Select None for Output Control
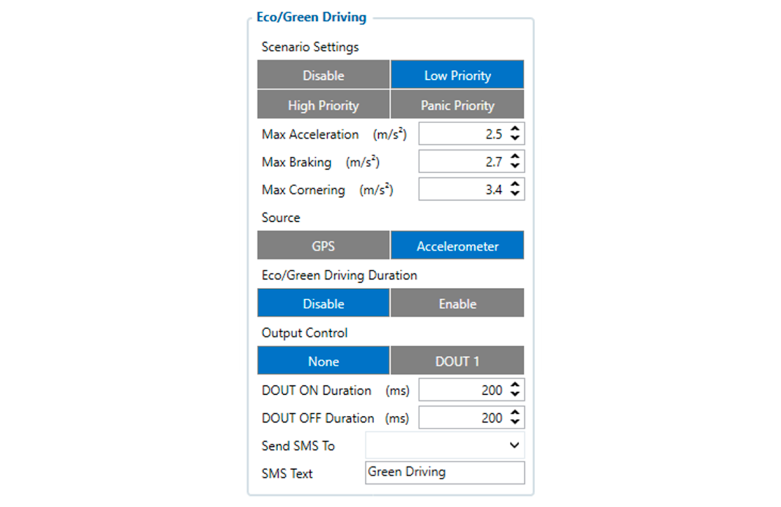Viewport: 781px width, 507px height. coord(323,361)
